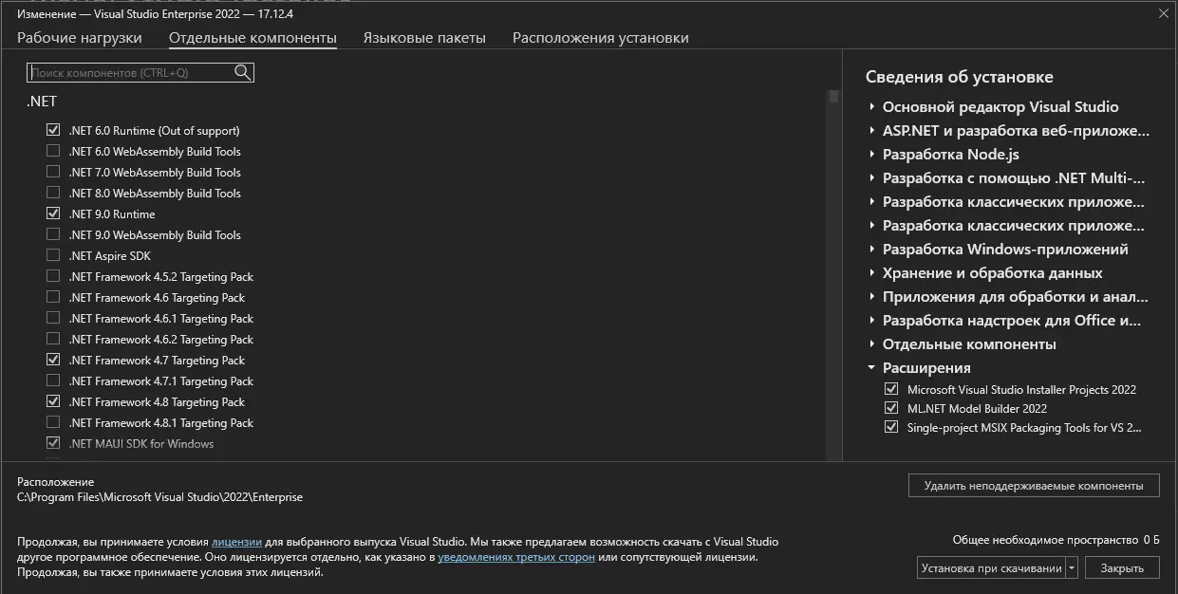The height and width of the screenshot is (594, 1178).
Task: Check .NET 6.0 WebAssembly Build Tools
Action: click(x=53, y=152)
